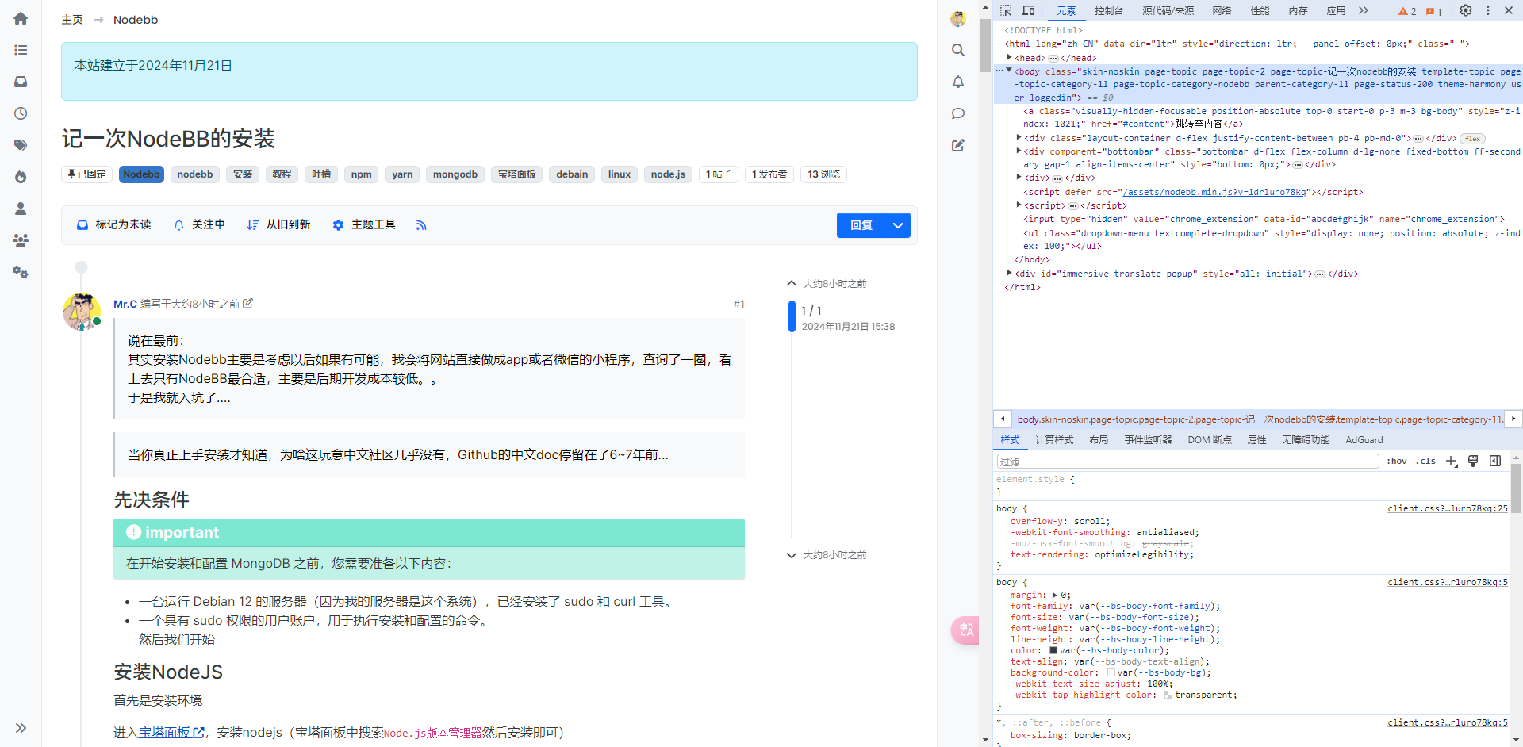
Task: Click the edit-history pencil beside Mr.C post time
Action: pos(247,304)
